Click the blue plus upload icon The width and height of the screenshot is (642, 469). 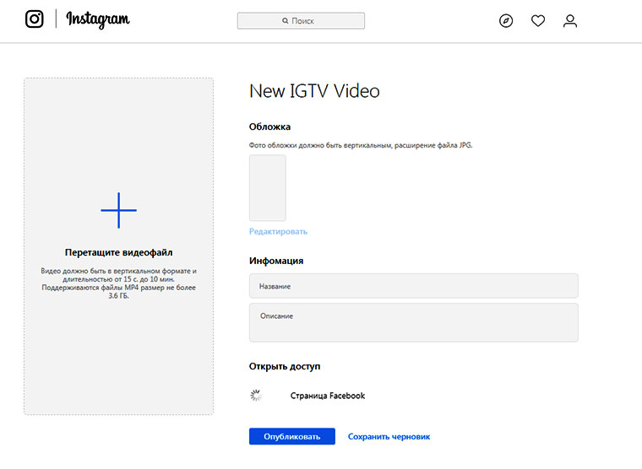[x=119, y=210]
